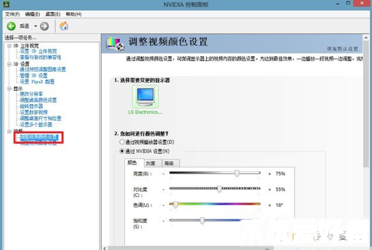
Task: Click the green Back arrow icon
Action: point(11,26)
